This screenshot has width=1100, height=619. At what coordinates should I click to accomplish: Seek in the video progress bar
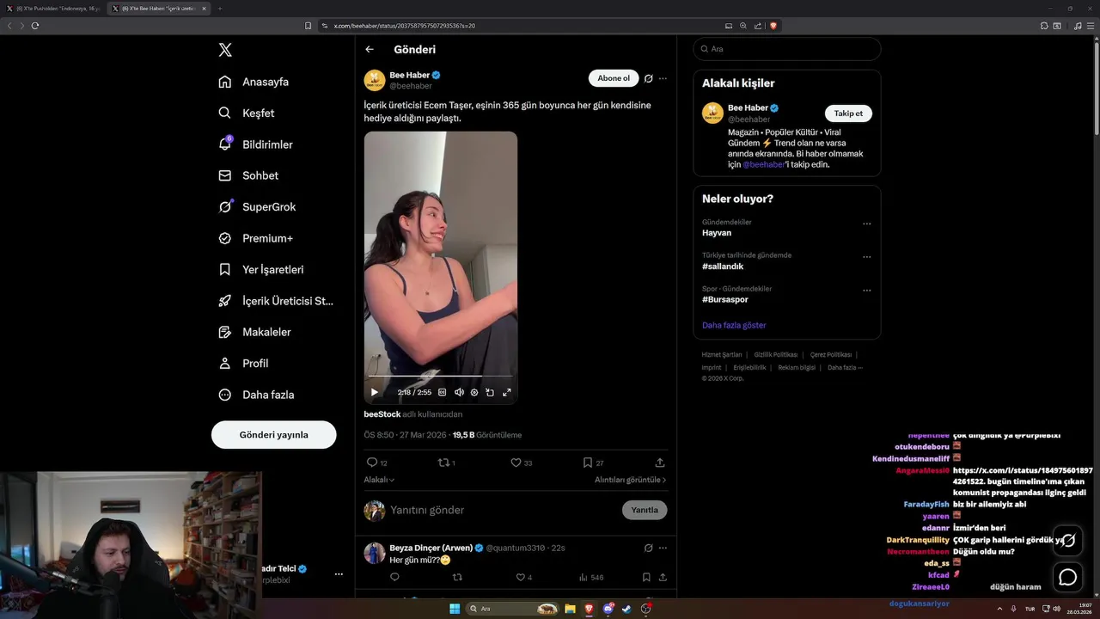coord(440,376)
